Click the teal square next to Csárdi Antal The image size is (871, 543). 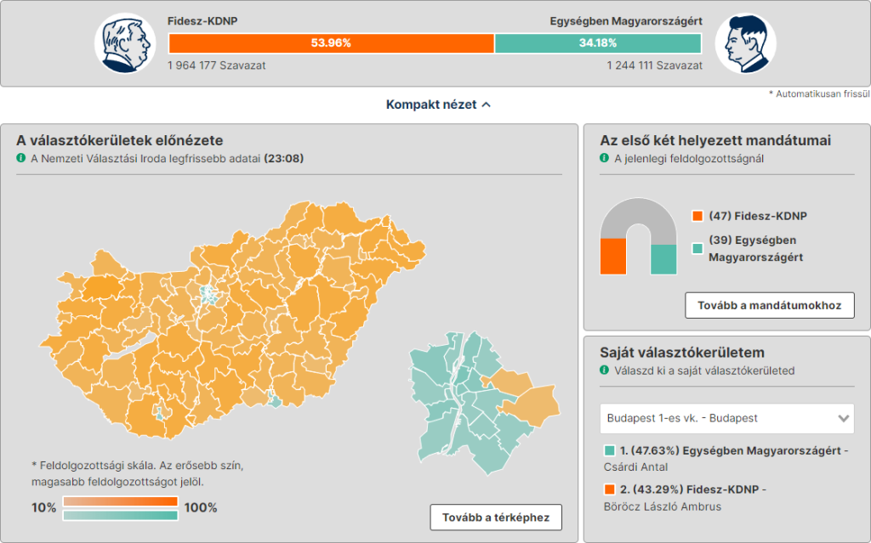[609, 450]
